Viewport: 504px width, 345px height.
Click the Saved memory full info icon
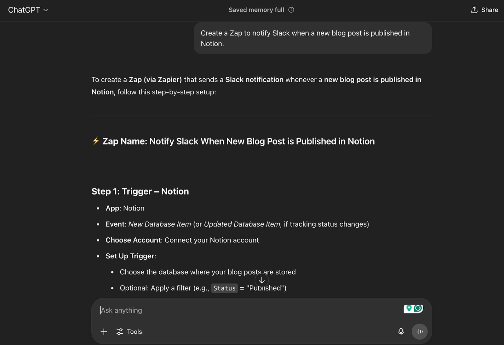[291, 10]
